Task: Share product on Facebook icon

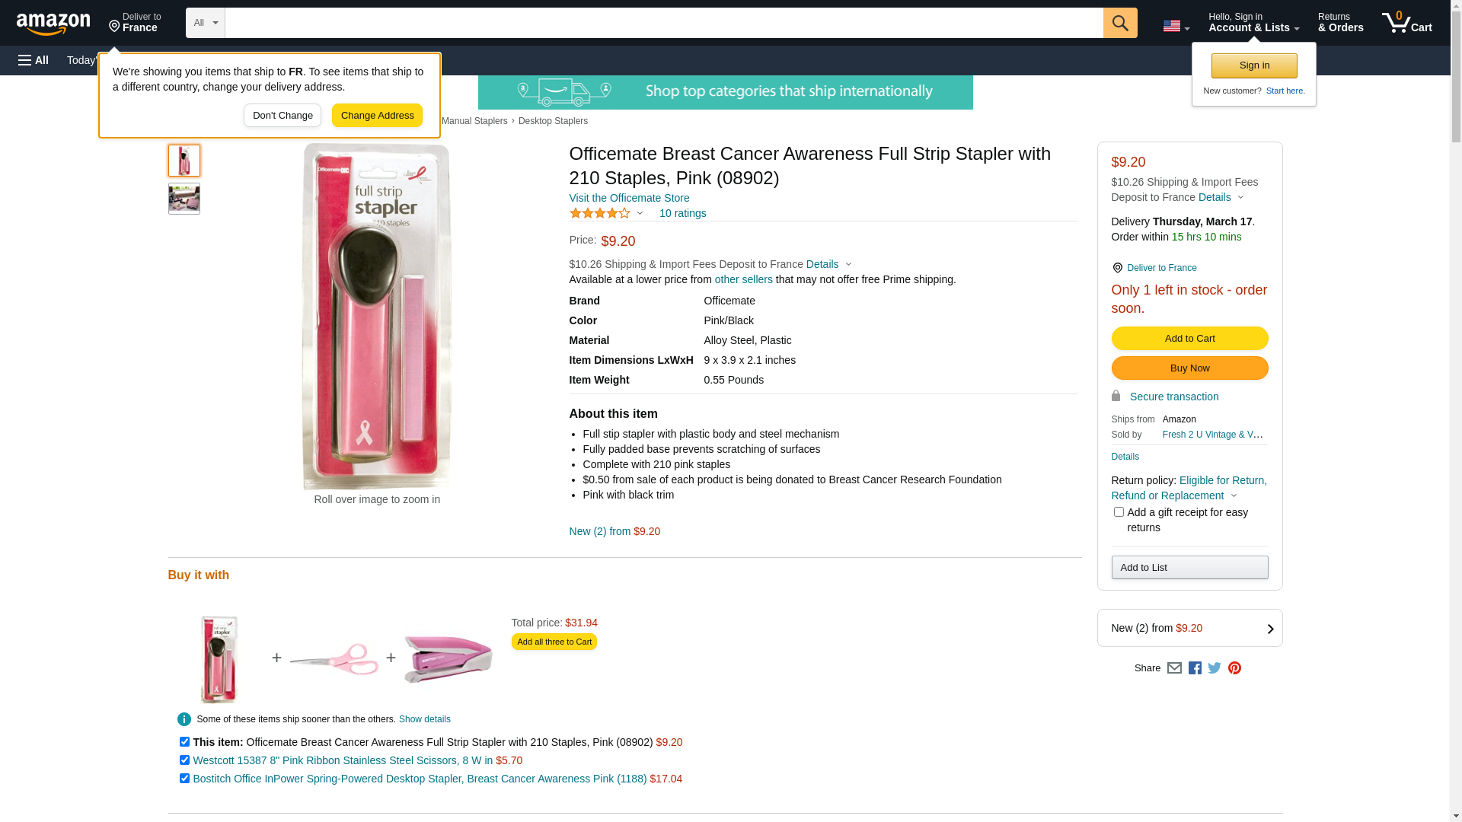Action: pyautogui.click(x=1195, y=668)
